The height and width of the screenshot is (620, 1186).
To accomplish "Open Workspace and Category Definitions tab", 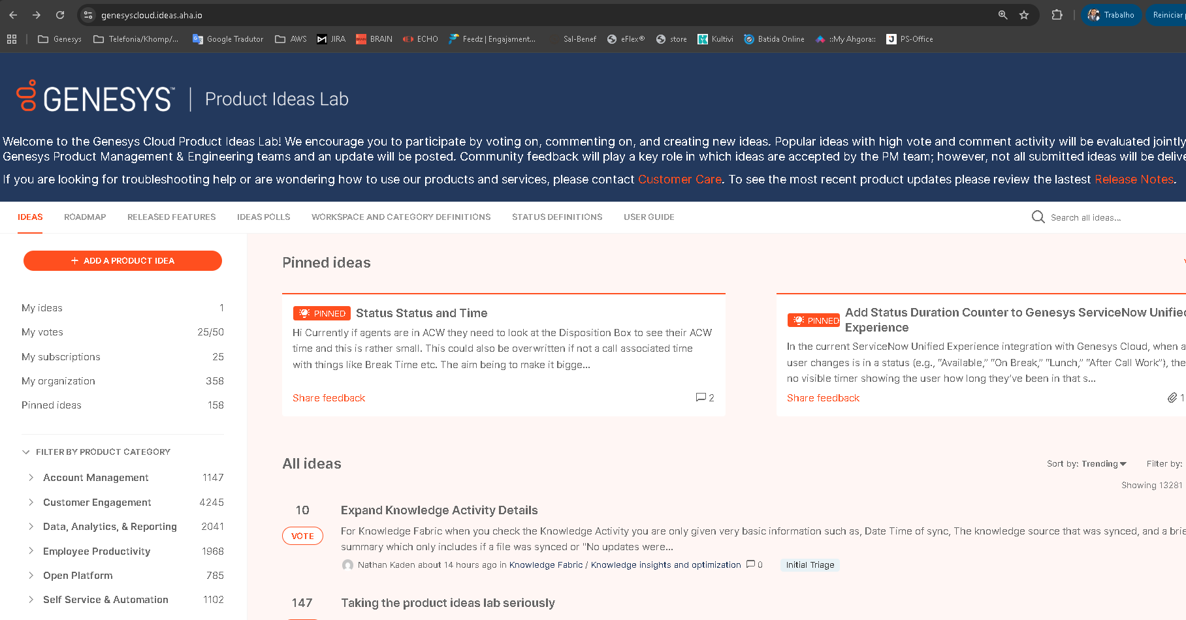I will pyautogui.click(x=401, y=217).
